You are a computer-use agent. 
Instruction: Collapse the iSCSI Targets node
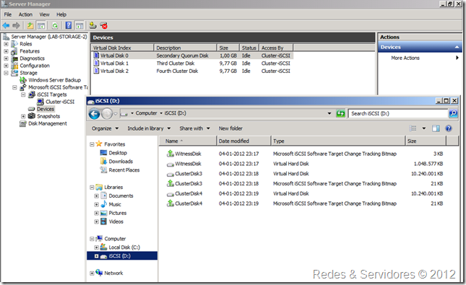(23, 95)
